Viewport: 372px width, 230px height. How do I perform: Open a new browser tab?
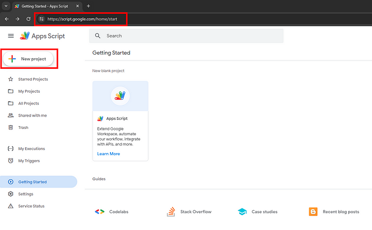[x=88, y=6]
